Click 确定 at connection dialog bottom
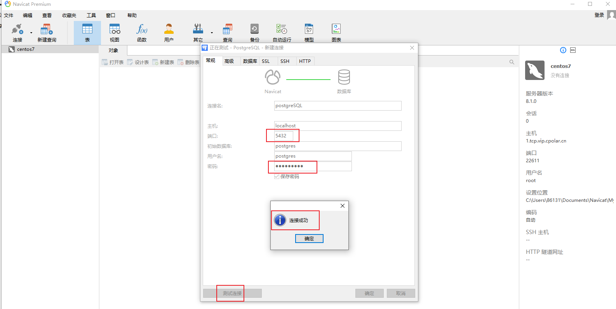This screenshot has height=309, width=616. pyautogui.click(x=369, y=293)
